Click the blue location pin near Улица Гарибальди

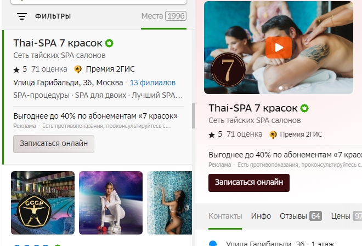click(213, 243)
